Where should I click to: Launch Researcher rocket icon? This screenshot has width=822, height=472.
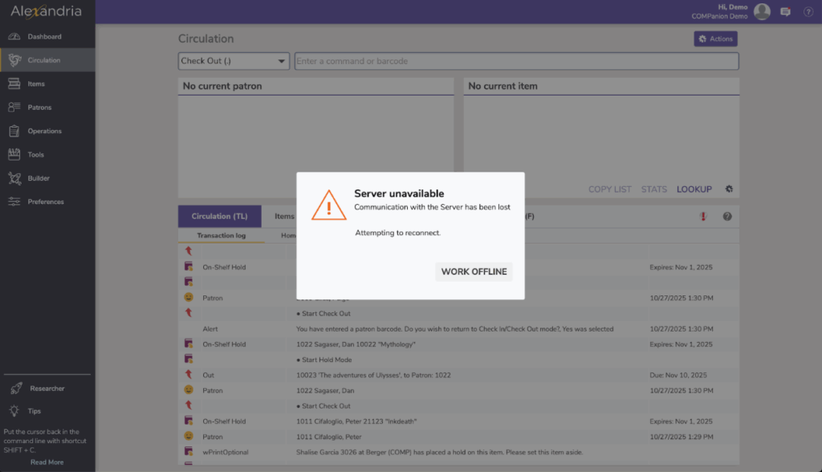[x=15, y=389]
